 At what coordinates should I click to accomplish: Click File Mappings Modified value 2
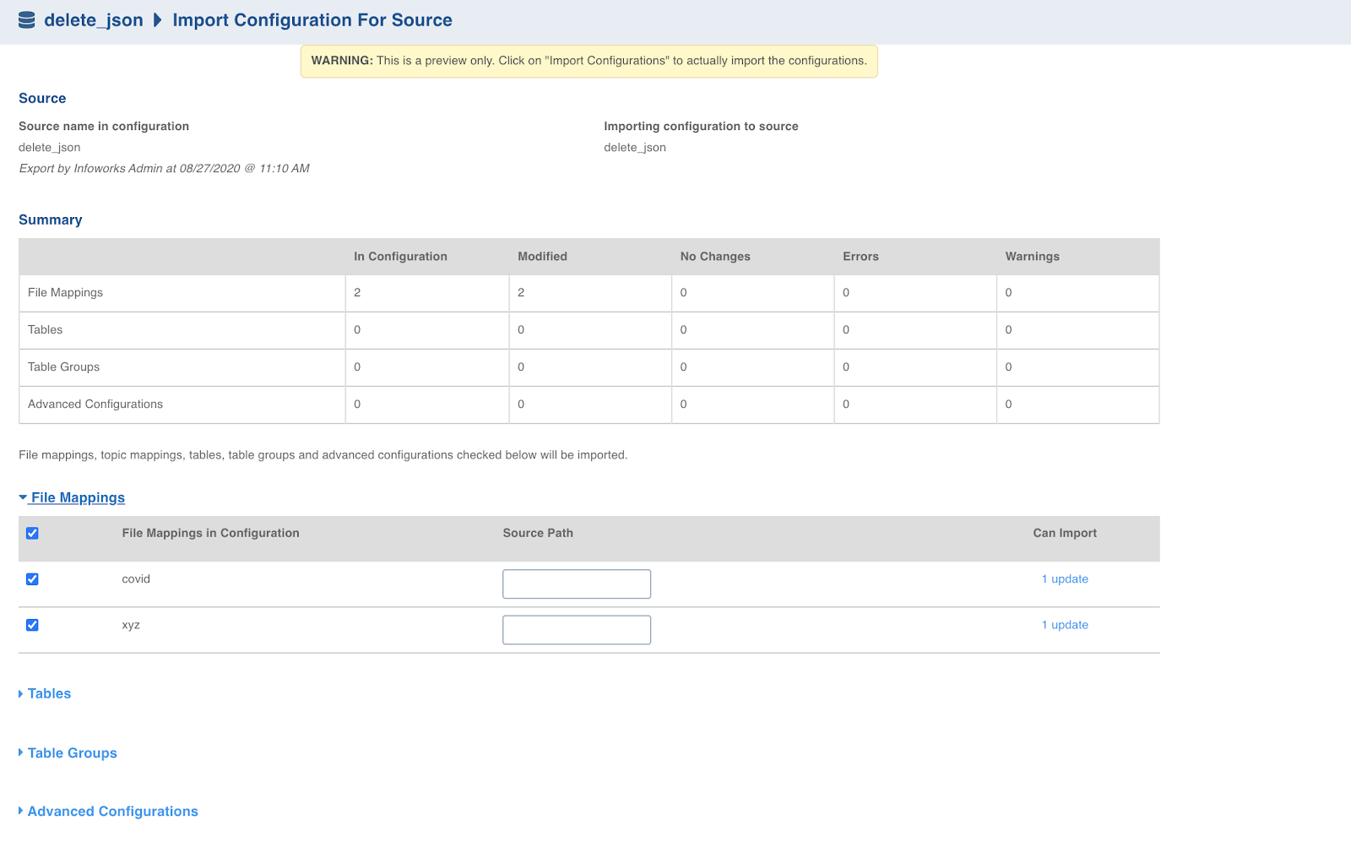[x=521, y=293]
